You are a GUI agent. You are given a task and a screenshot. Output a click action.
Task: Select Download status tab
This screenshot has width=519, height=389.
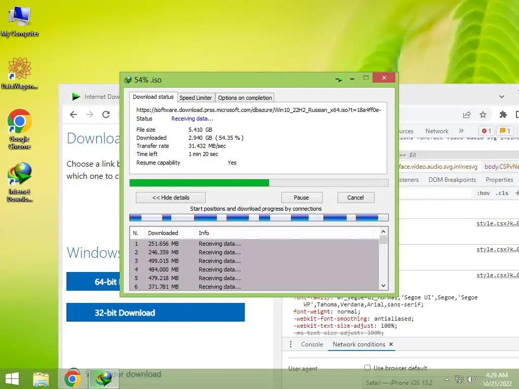pyautogui.click(x=153, y=97)
